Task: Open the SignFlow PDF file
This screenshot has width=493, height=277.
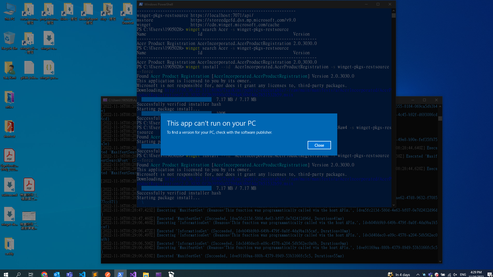Action: coord(9,160)
